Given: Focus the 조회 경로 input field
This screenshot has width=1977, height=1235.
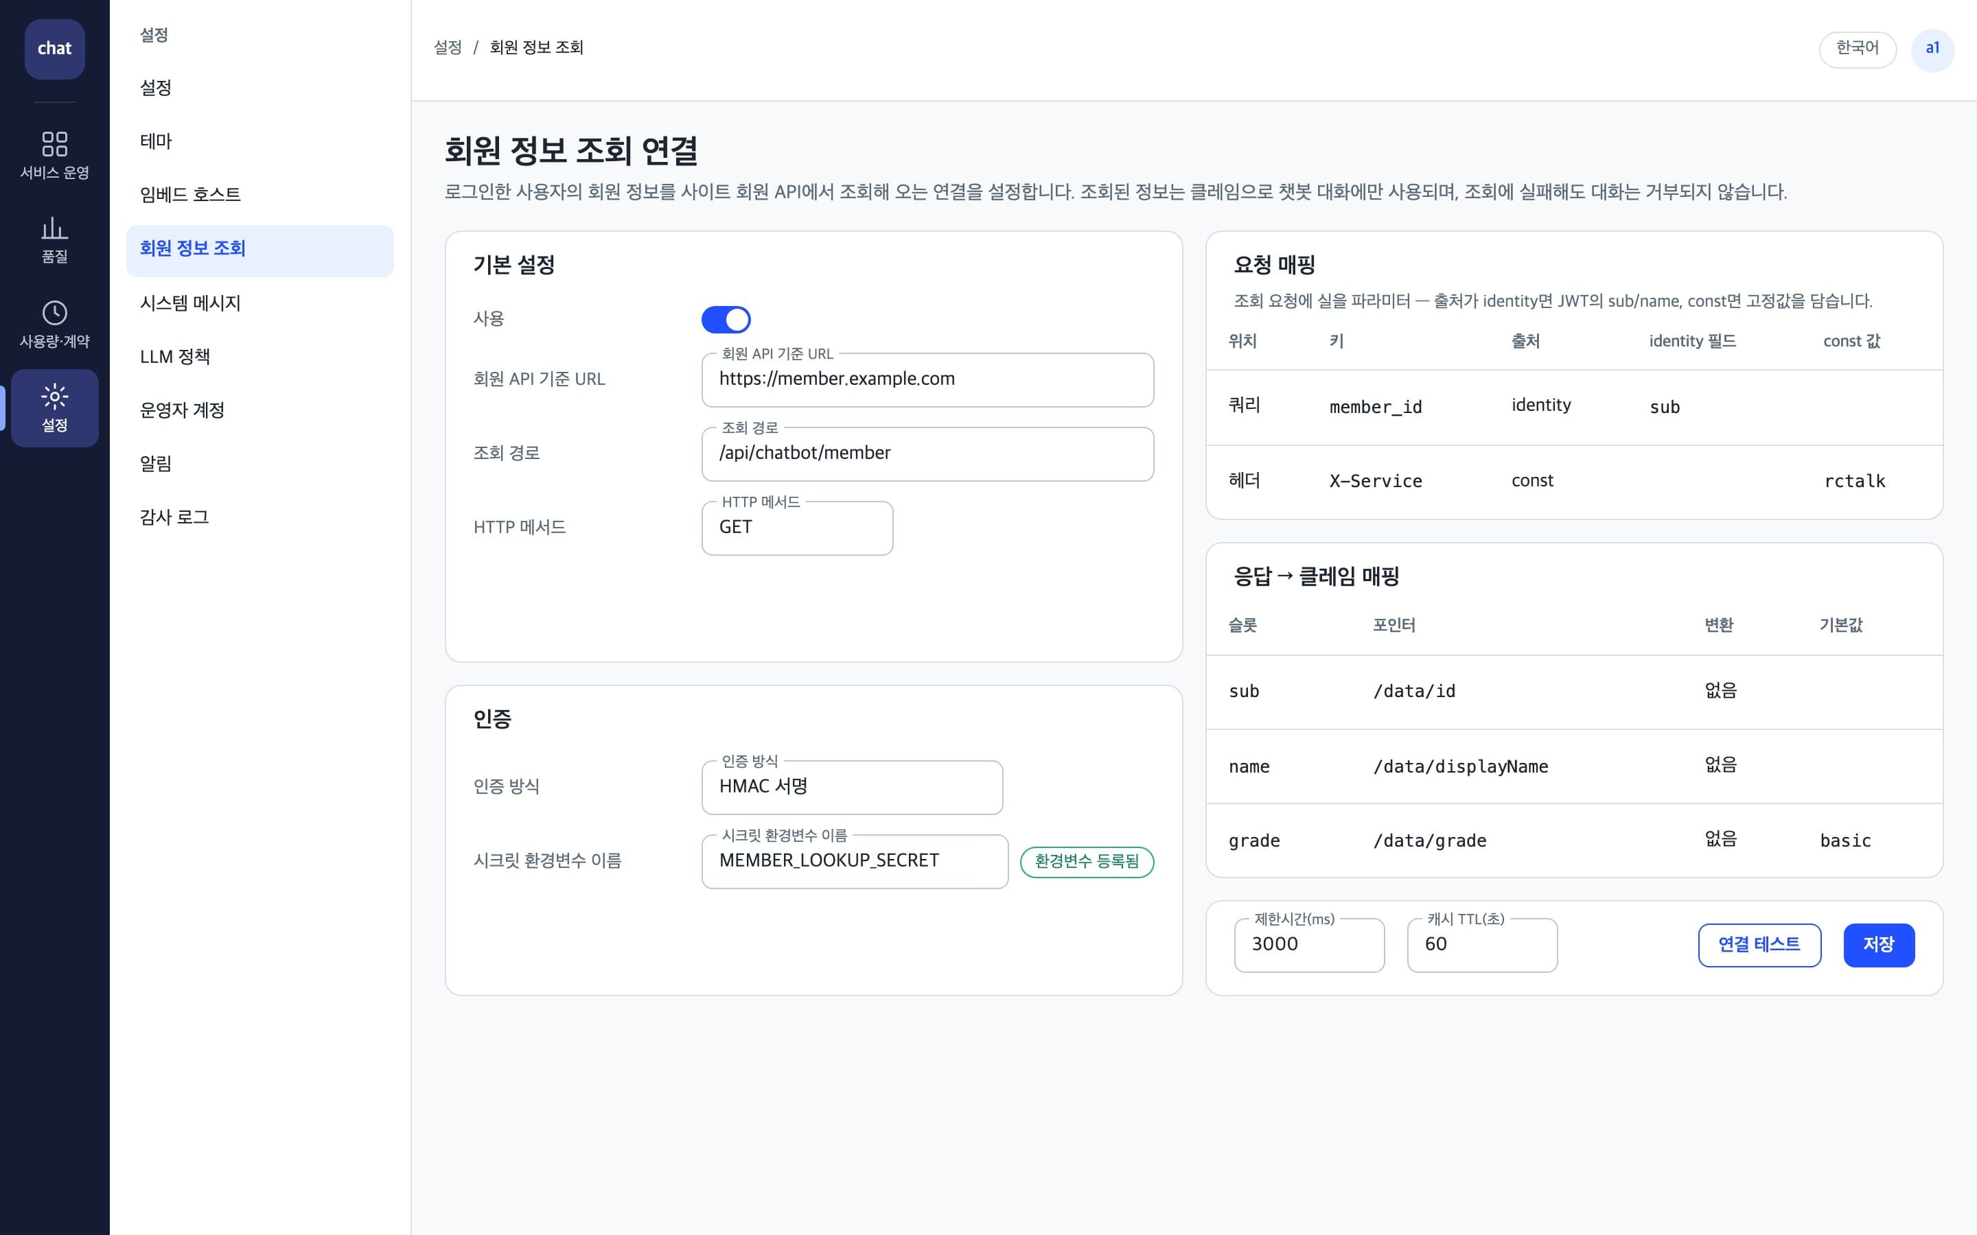Looking at the screenshot, I should [927, 454].
